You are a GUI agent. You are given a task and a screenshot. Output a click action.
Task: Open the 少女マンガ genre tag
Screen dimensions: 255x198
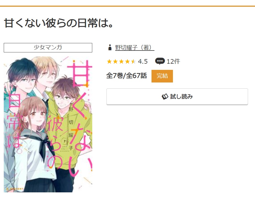[48, 48]
